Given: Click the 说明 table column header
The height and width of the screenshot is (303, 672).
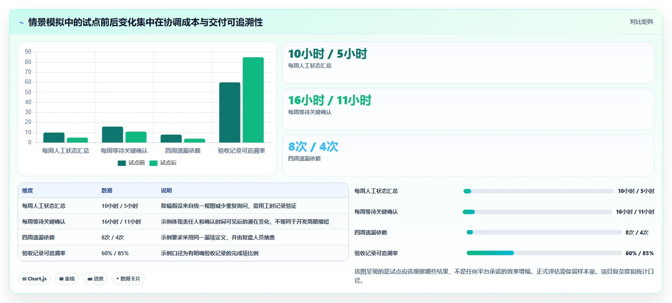Looking at the screenshot, I should pos(167,191).
